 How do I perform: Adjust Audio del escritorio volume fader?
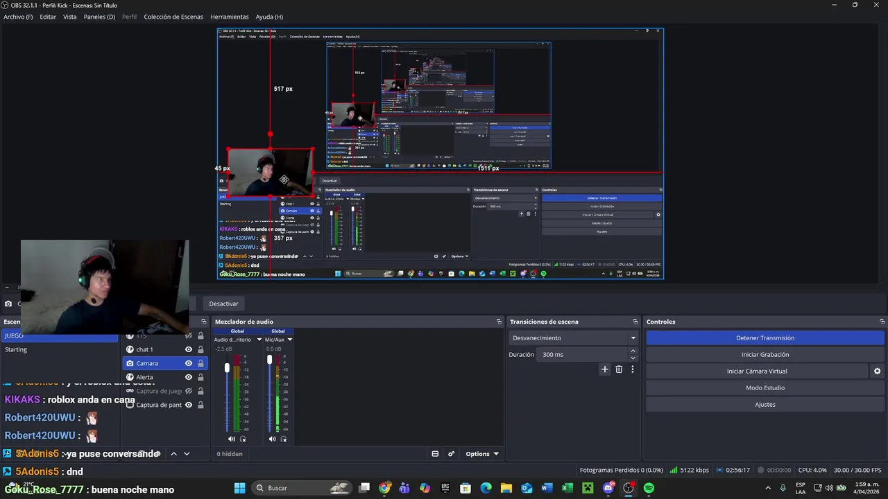click(x=227, y=367)
